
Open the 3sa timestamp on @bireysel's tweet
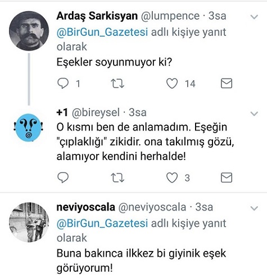[138, 113]
